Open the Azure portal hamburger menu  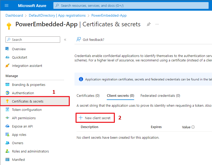[7, 5]
